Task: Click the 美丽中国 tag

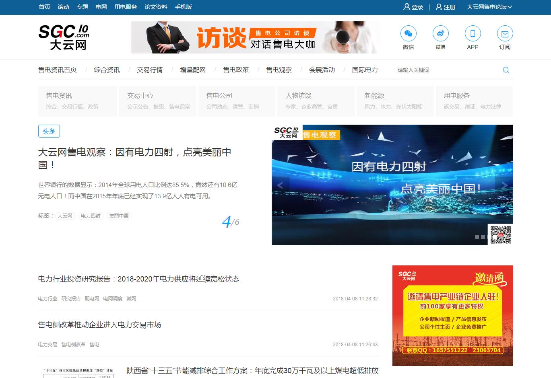Action: click(x=119, y=216)
